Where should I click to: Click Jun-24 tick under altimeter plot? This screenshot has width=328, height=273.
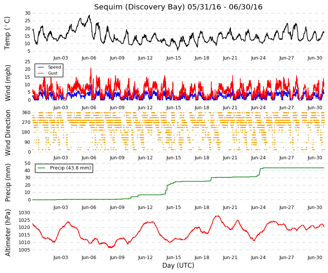tap(258, 258)
